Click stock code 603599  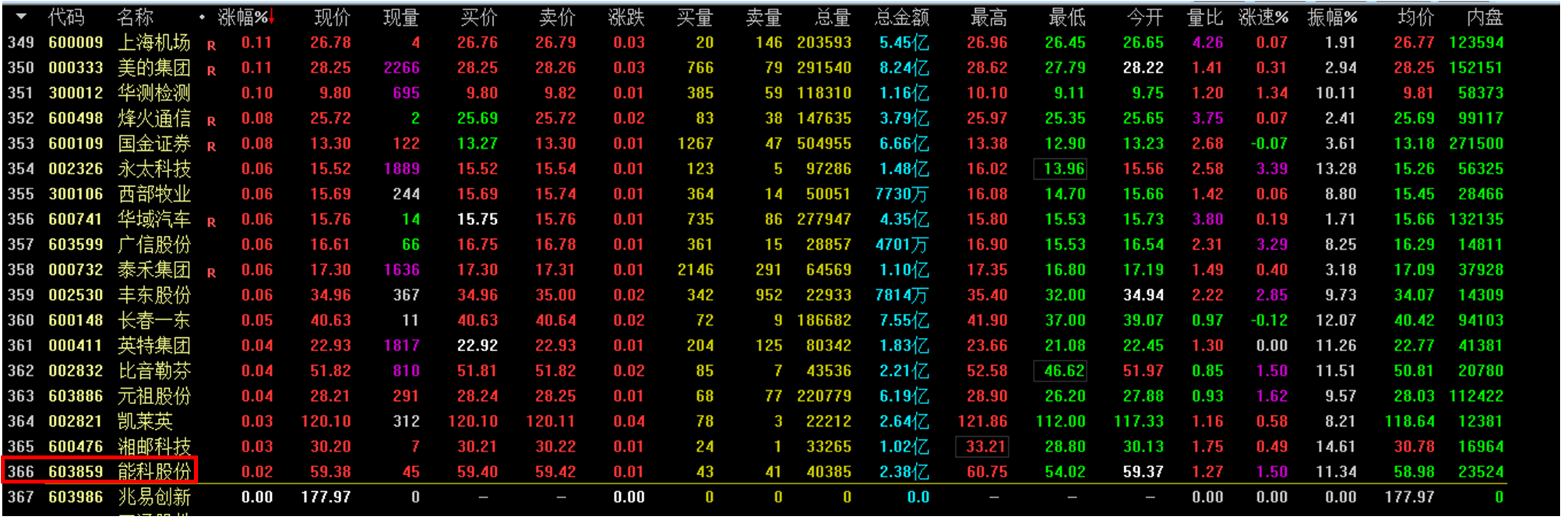tap(76, 244)
